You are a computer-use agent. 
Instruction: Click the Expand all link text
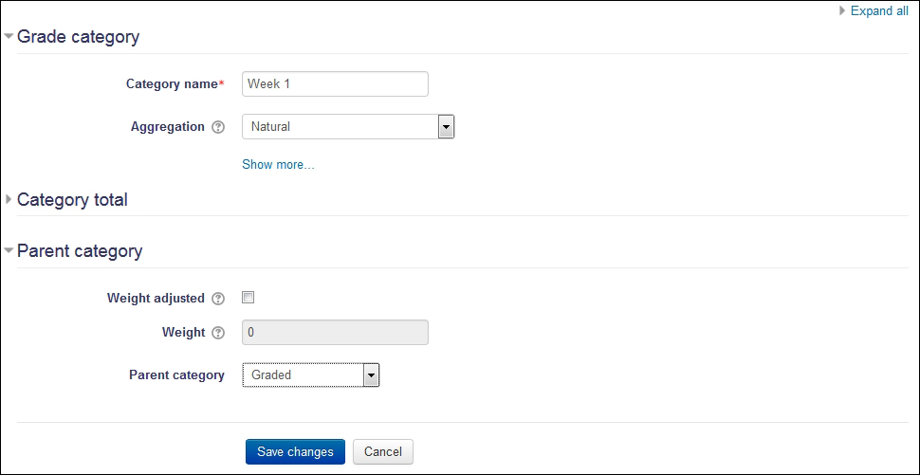click(879, 11)
